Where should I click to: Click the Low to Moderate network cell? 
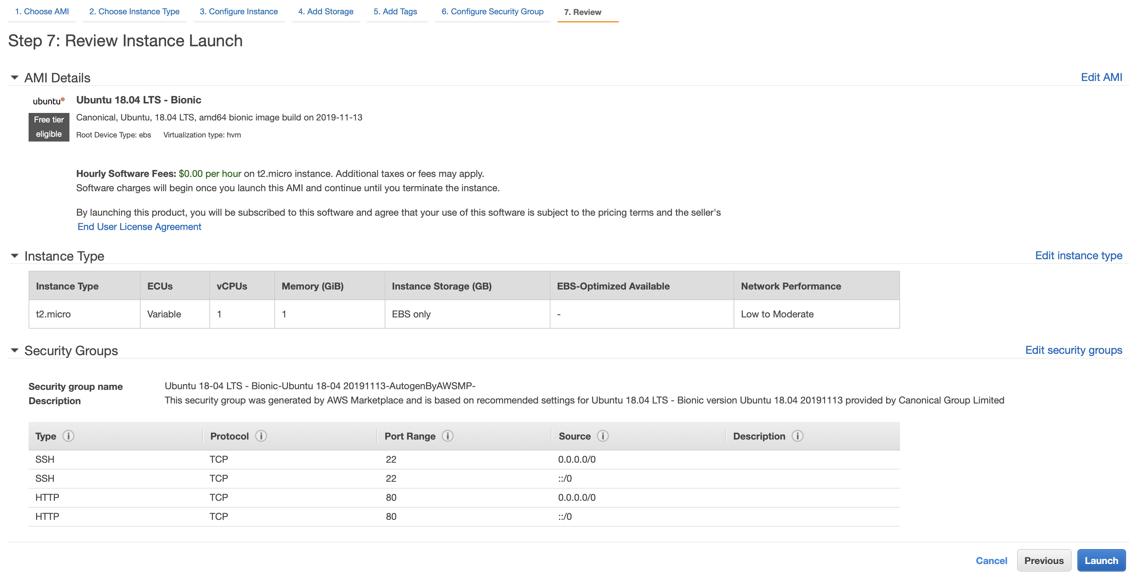[816, 314]
